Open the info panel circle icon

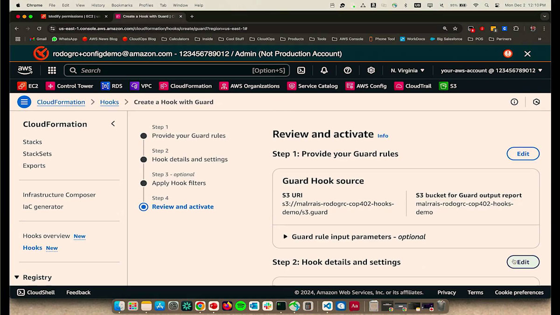pyautogui.click(x=514, y=102)
